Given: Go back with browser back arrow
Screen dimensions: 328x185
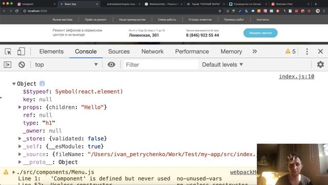Looking at the screenshot, I should (x=5, y=11).
